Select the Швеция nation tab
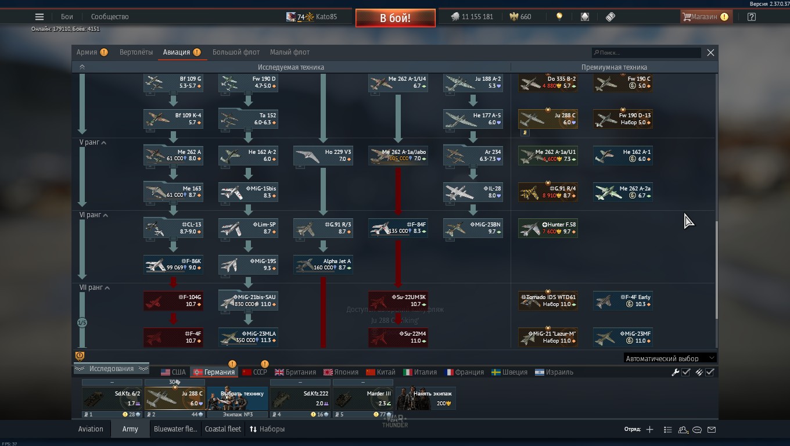Viewport: 790px width, 446px height. point(509,372)
